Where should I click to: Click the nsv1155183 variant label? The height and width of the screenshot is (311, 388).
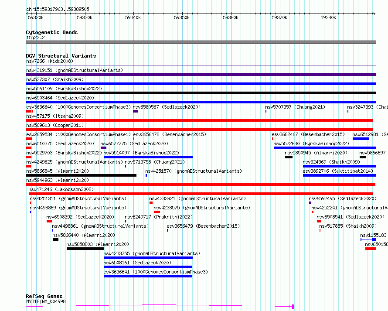(373, 235)
